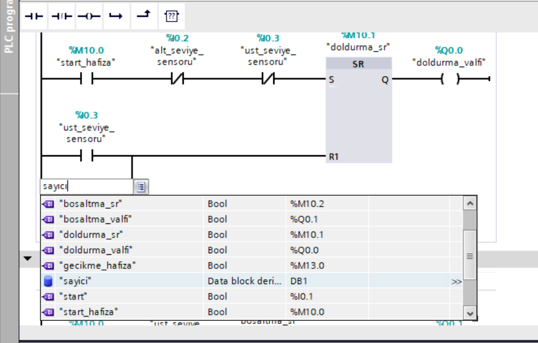
Task: Insert an output coil from toolbar
Action: click(89, 16)
